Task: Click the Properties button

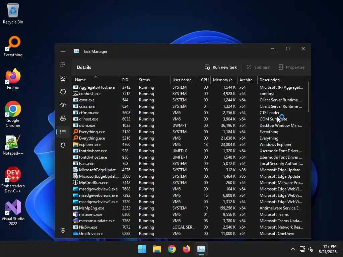Action: point(291,67)
